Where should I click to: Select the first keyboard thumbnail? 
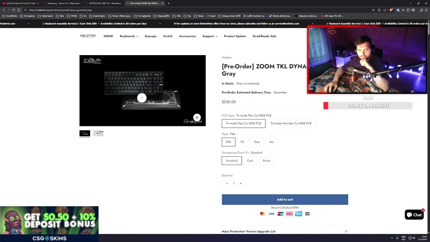coord(85,133)
